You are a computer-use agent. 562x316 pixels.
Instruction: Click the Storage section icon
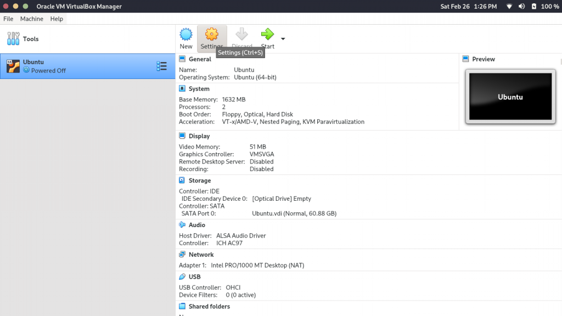(x=182, y=180)
